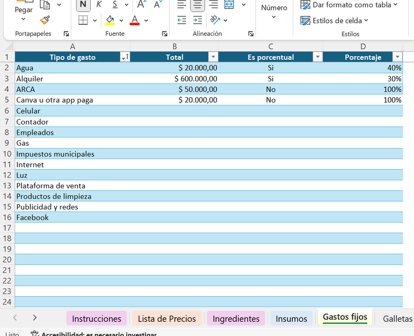This screenshot has width=414, height=336.
Task: Align text right icon
Action: [214, 5]
